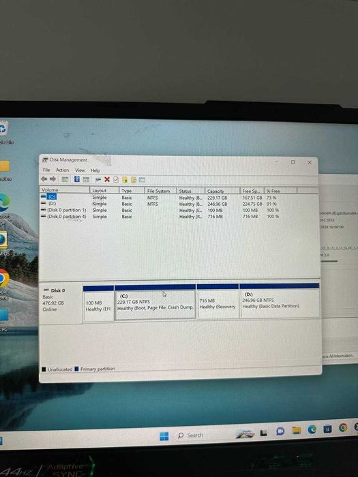Open the File menu

click(46, 170)
